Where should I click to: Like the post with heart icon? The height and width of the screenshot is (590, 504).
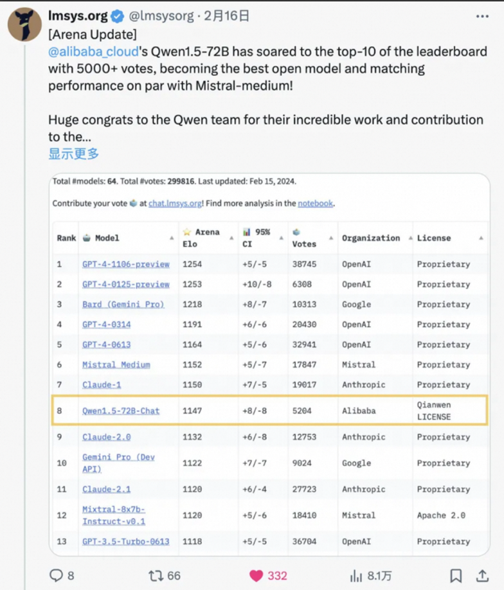[256, 575]
